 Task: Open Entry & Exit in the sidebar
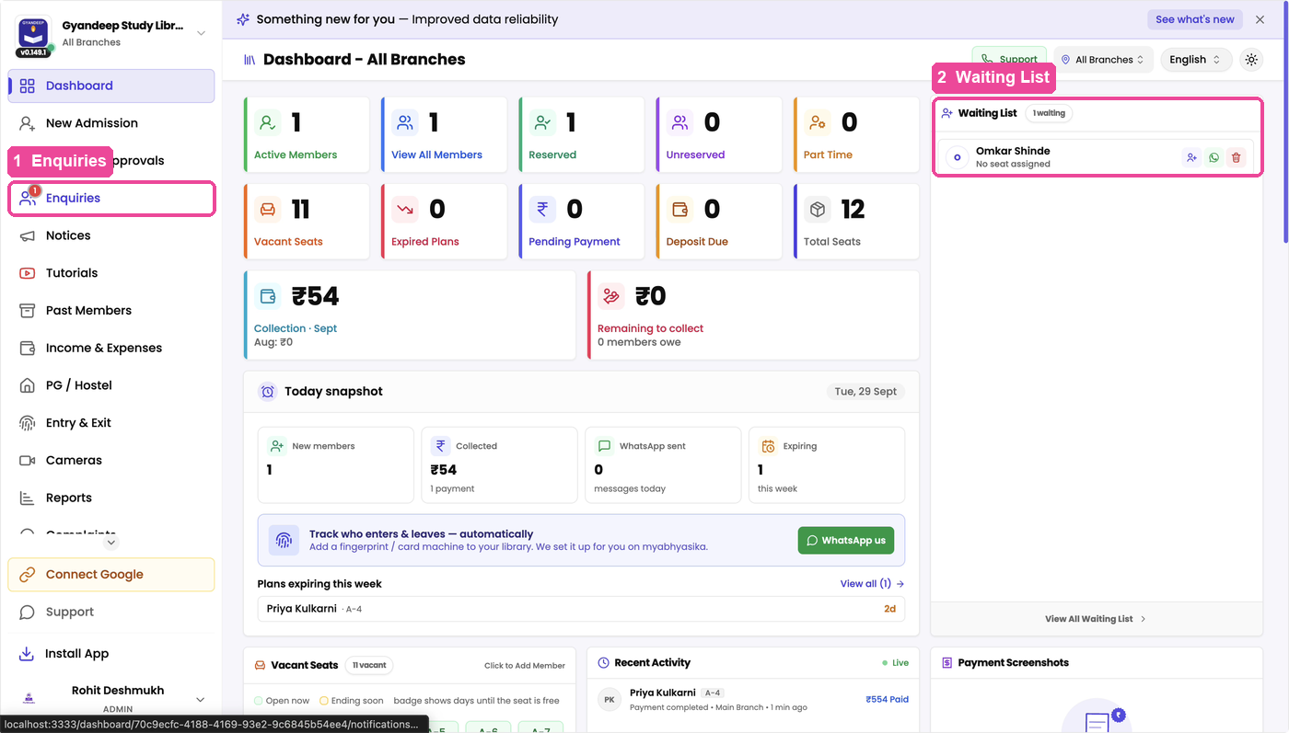pos(111,423)
